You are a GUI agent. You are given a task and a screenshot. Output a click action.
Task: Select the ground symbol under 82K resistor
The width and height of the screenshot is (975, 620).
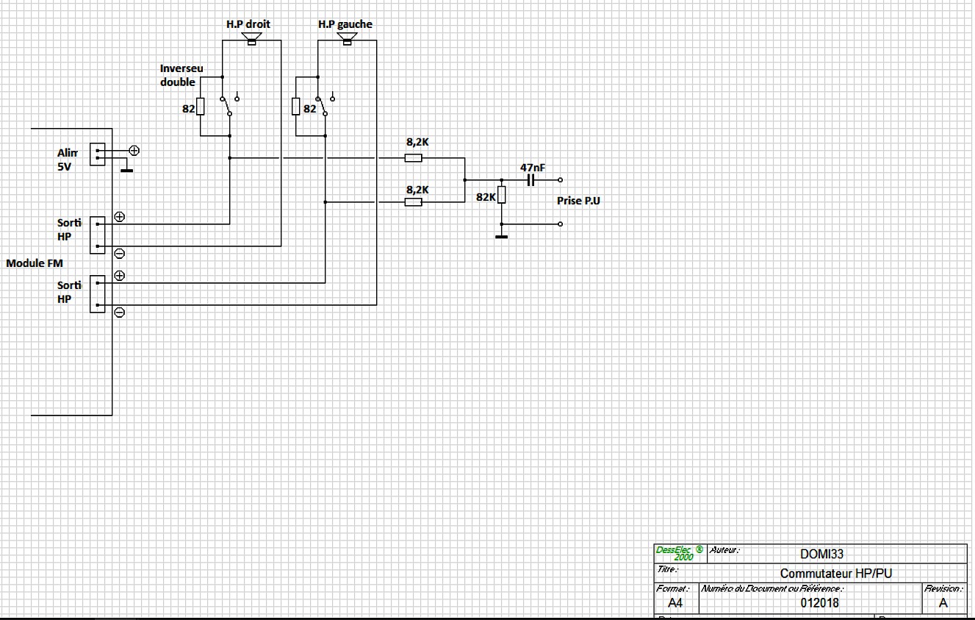point(502,236)
